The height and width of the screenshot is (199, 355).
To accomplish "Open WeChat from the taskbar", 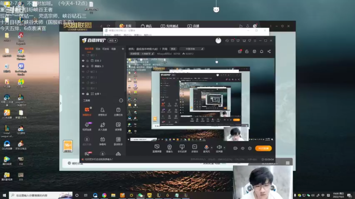I will 140,195.
